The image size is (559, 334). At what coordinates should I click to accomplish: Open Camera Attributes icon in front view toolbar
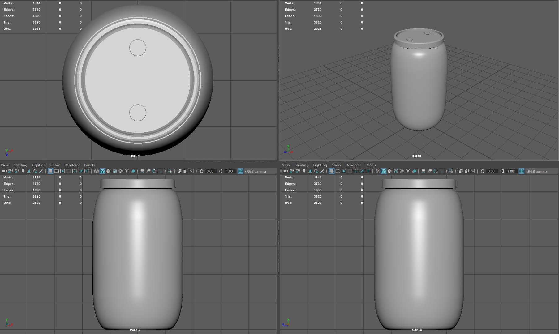click(x=16, y=171)
